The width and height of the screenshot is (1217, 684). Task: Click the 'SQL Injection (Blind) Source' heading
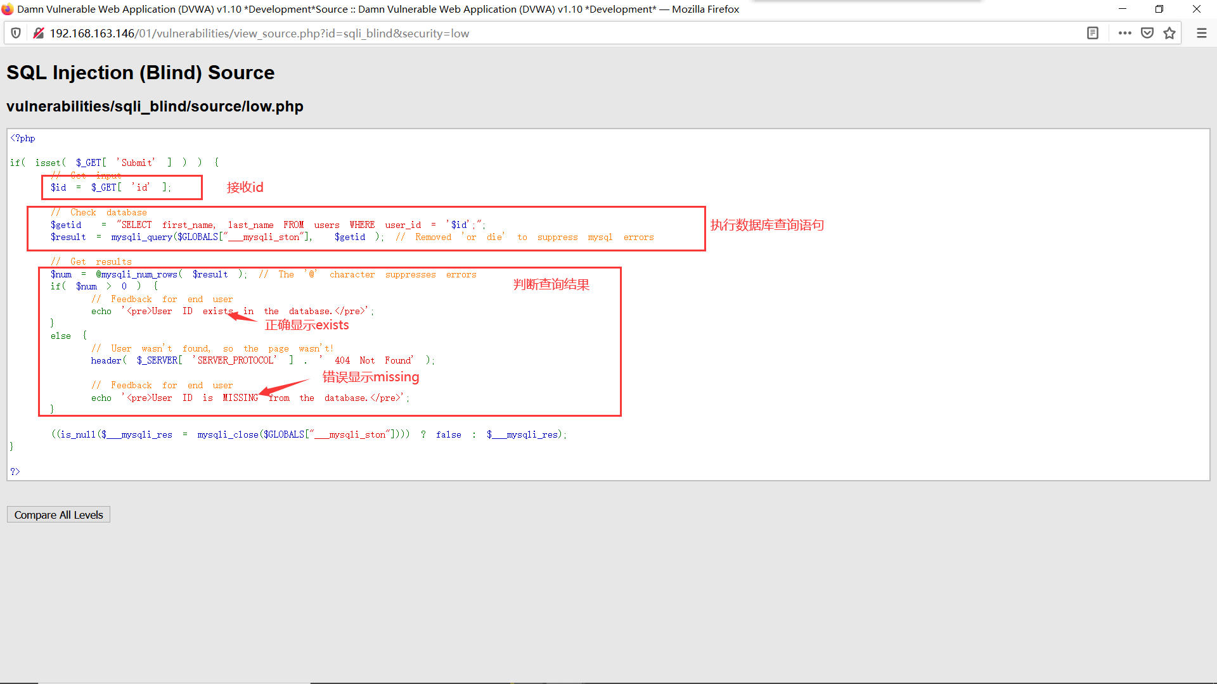click(x=141, y=73)
